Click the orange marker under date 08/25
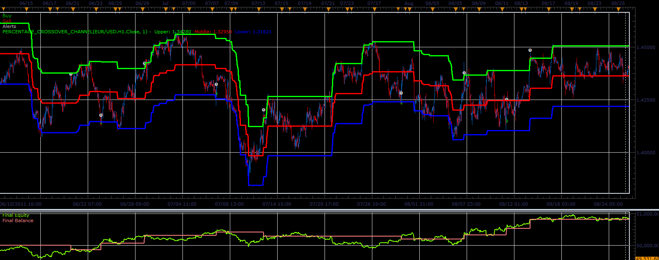659x260 pixels. pos(618,9)
